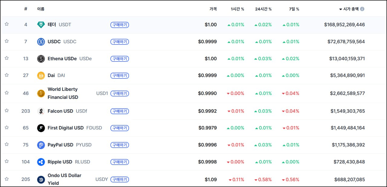Click the PayPal USD coin logo
Viewport: 387px width, 187px height.
point(41,145)
